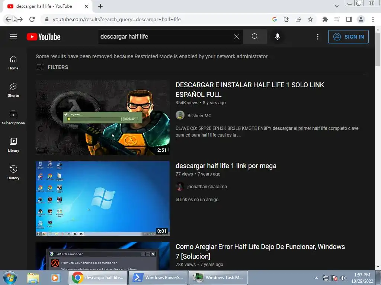Open the FILTERS options
Image resolution: width=381 pixels, height=285 pixels.
[52, 67]
